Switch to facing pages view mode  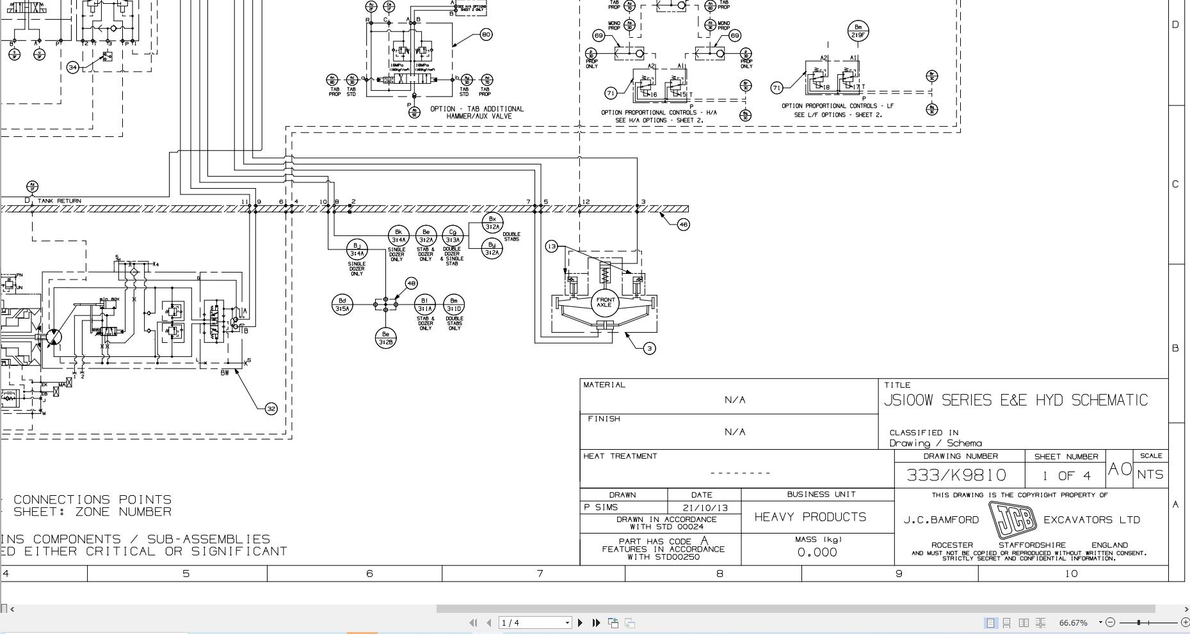coord(1023,622)
